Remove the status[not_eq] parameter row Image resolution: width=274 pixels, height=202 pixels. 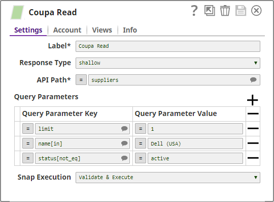253,158
